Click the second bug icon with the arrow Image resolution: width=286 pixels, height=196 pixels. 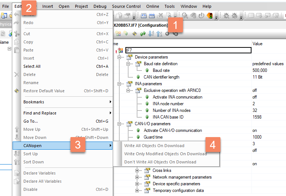[234, 16]
